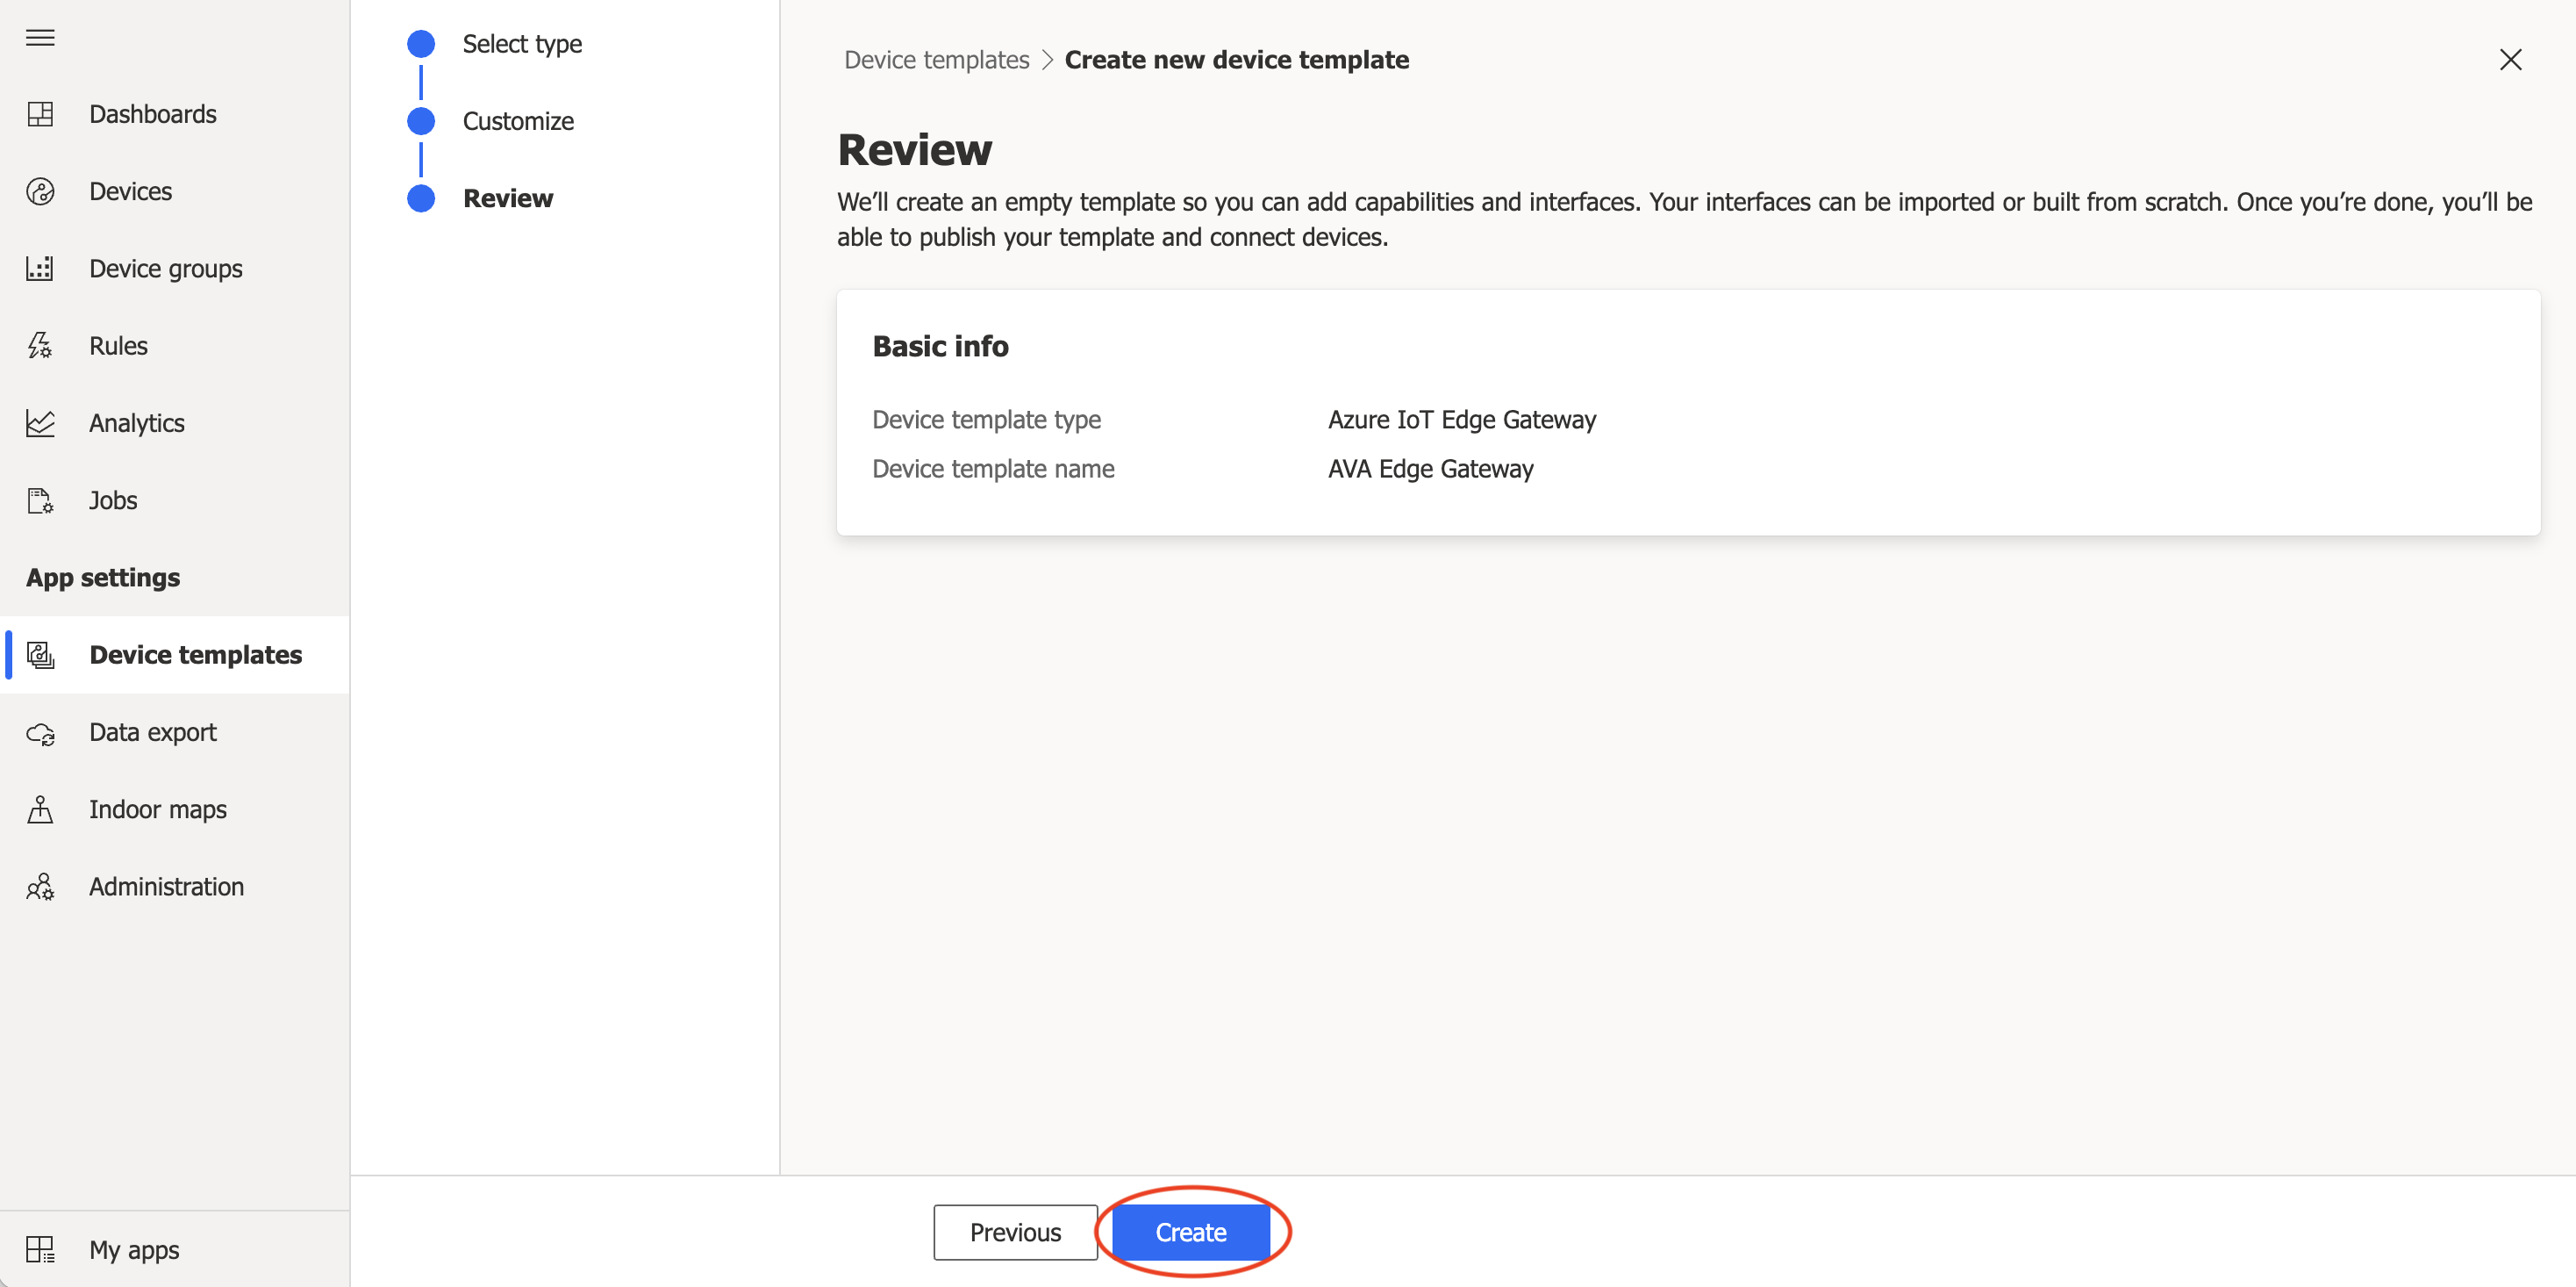Screen dimensions: 2576x1287
Task: Open Device templates breadcrumb link
Action: pyautogui.click(x=936, y=60)
